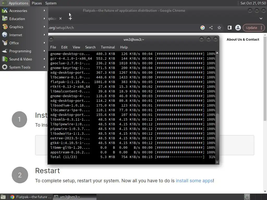Open the Programming category icon

click(5, 51)
